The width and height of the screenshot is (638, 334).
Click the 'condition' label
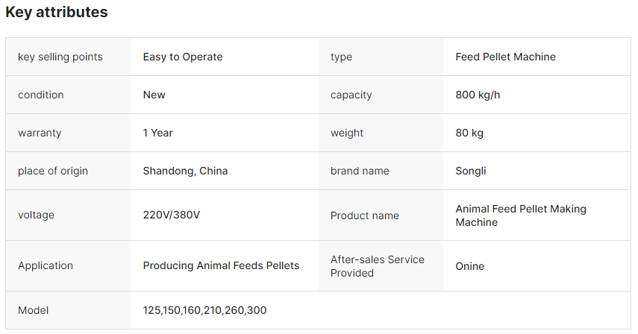click(41, 95)
